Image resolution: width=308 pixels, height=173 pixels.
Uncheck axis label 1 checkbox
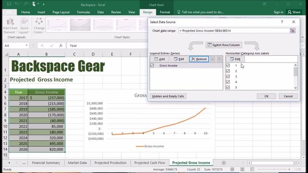pyautogui.click(x=228, y=65)
